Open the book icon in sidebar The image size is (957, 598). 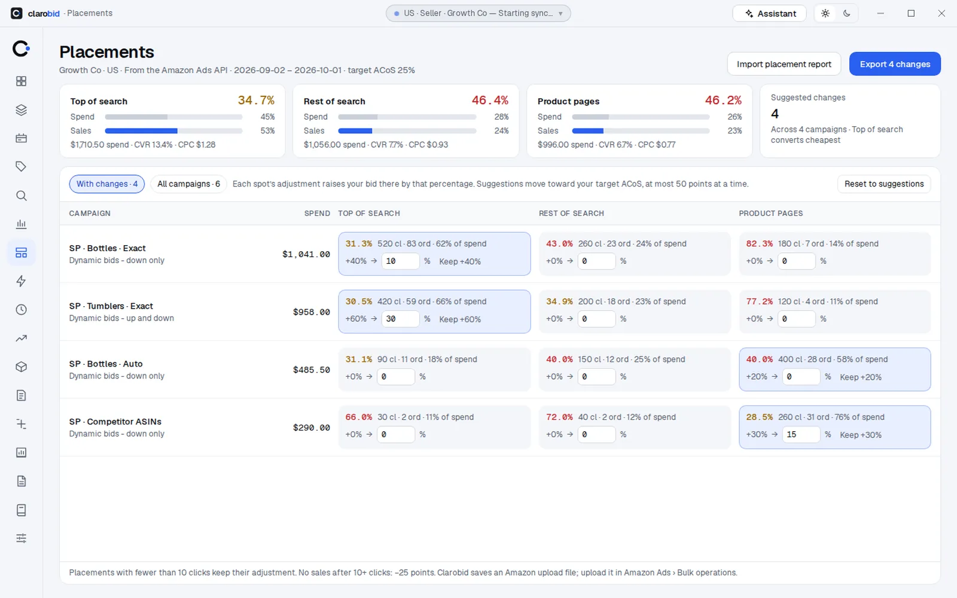point(21,510)
